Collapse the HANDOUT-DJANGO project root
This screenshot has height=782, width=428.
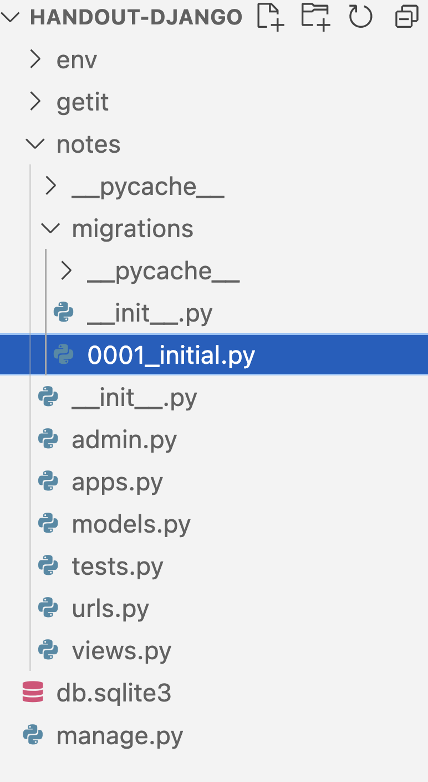coord(12,17)
